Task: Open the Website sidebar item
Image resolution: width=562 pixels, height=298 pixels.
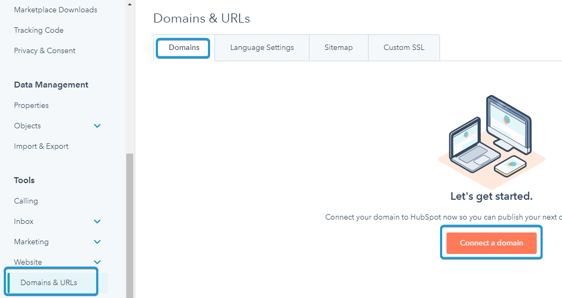Action: click(x=28, y=263)
